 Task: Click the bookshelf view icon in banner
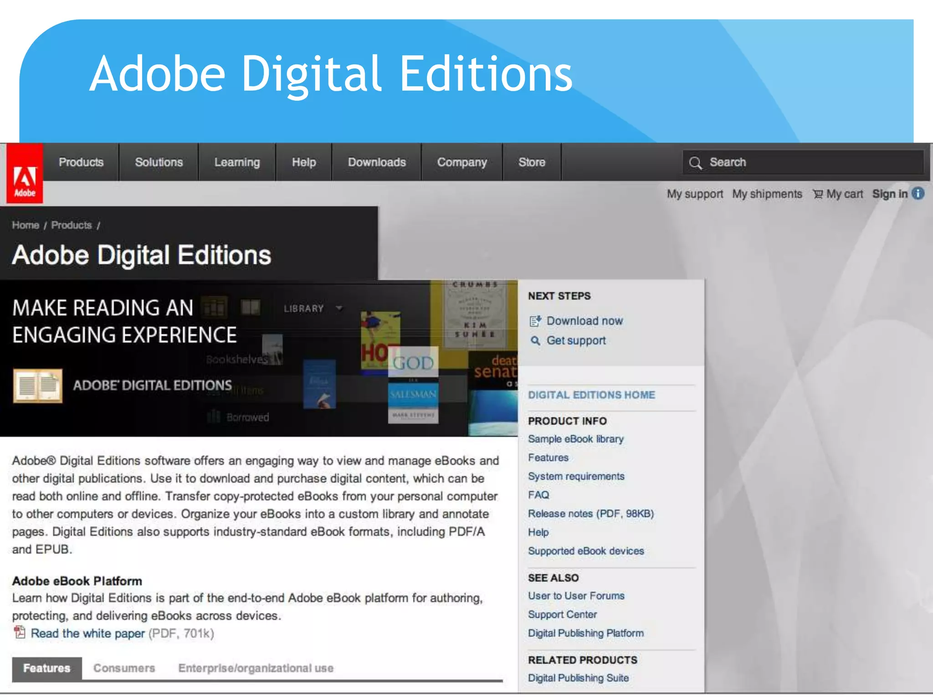(x=214, y=307)
